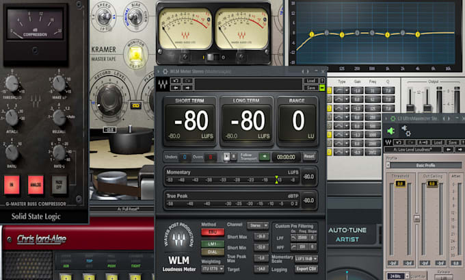465x280 pixels.
Task: Enable EQ band 1 yellow button
Action: tap(329, 90)
